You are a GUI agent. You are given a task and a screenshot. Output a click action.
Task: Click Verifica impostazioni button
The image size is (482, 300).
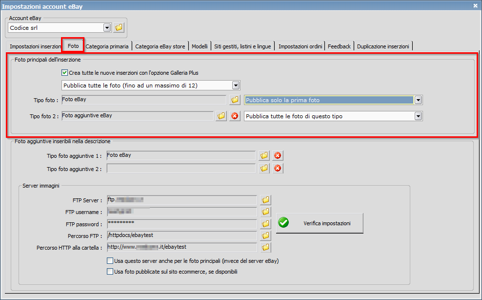click(320, 223)
